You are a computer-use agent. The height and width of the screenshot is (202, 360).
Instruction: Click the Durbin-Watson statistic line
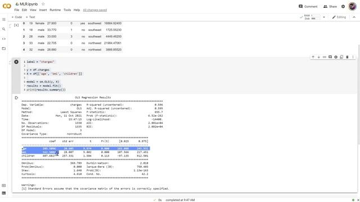coord(118,163)
